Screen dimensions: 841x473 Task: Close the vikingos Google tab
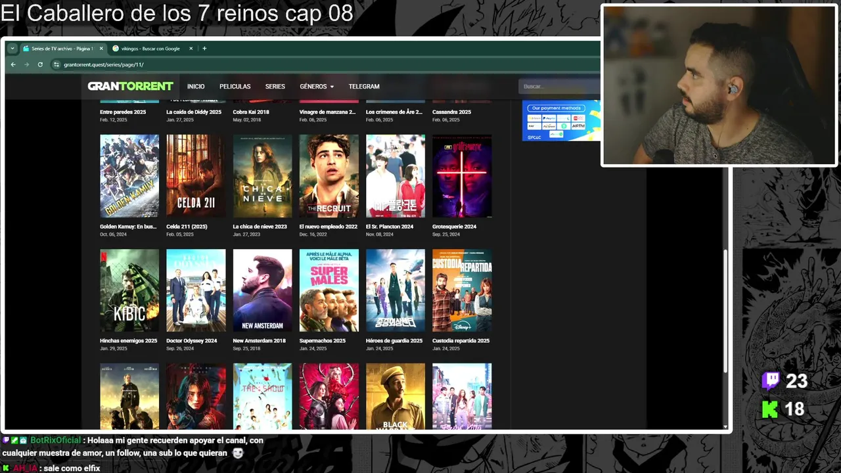191,49
